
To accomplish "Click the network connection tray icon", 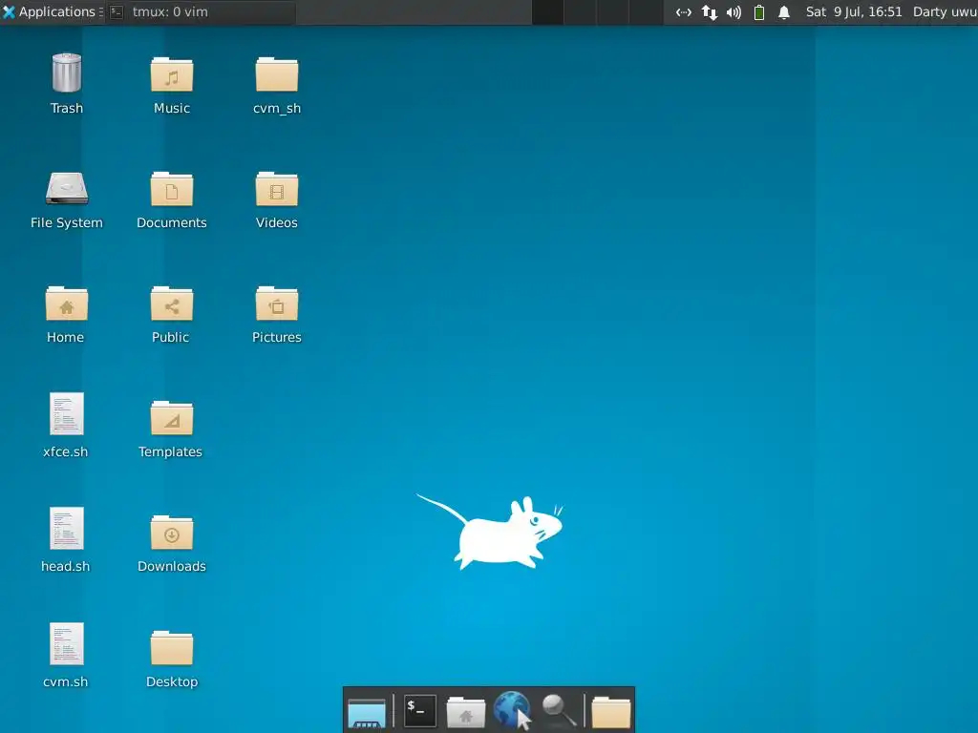I will pyautogui.click(x=684, y=11).
